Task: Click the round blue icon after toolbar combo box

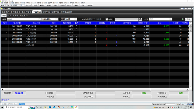Action: click(22, 5)
